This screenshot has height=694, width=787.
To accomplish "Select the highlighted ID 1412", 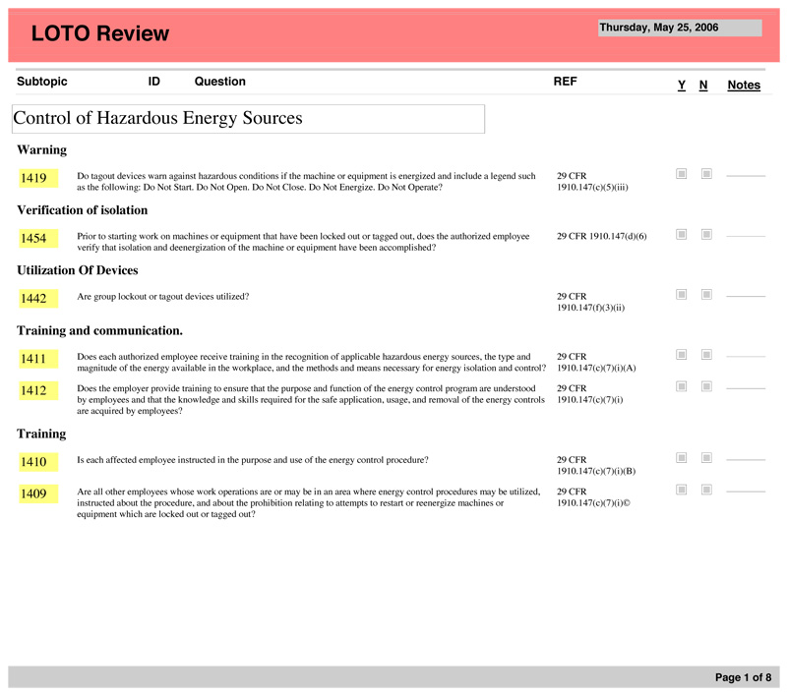I will point(38,390).
